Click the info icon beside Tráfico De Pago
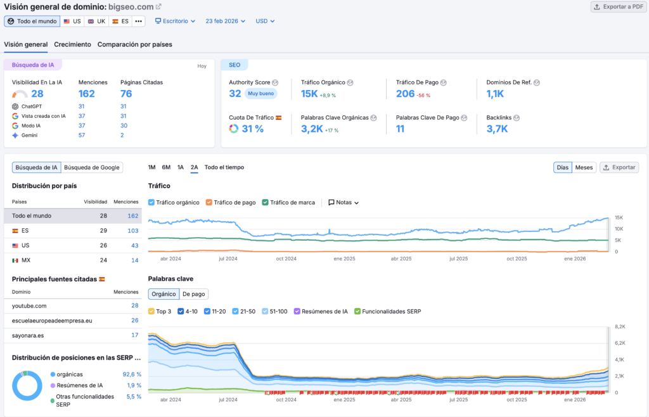This screenshot has width=649, height=417. [444, 82]
